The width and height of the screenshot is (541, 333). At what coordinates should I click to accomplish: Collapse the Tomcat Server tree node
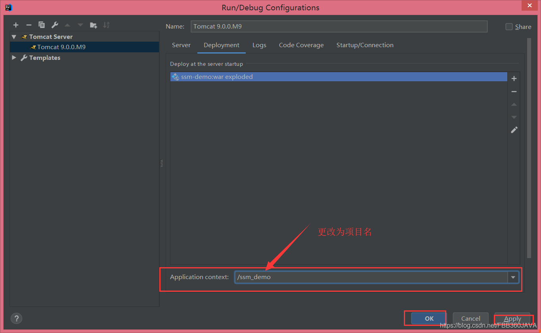pos(14,36)
